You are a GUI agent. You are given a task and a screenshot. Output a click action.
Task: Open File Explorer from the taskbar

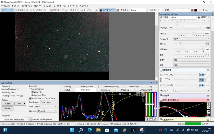coord(98,130)
